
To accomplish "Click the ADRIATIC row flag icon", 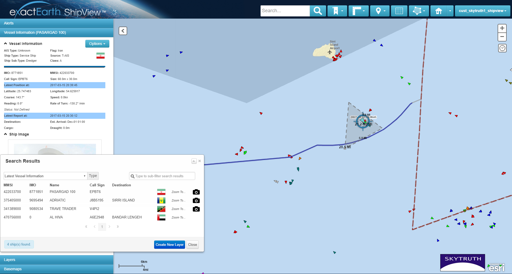I will (161, 200).
